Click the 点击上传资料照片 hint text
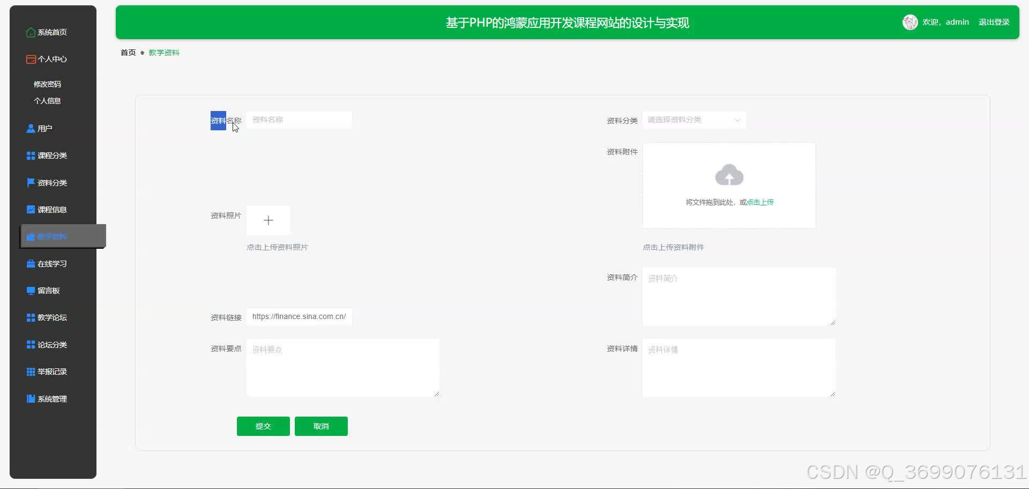Image resolution: width=1029 pixels, height=489 pixels. click(x=277, y=247)
